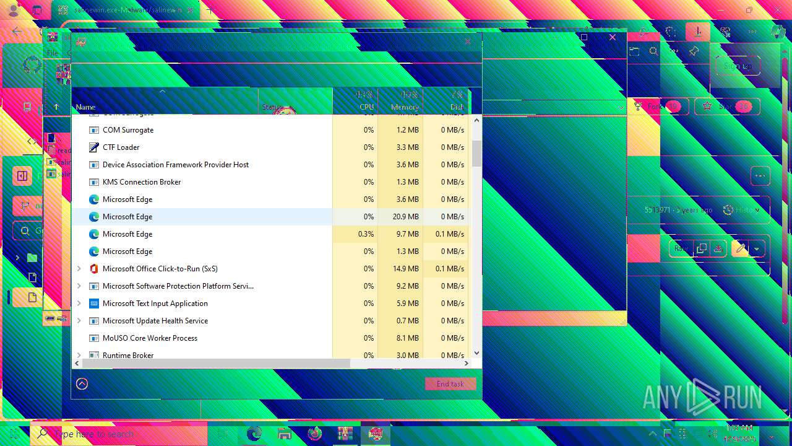Click the CTF Loader process icon
The image size is (792, 446).
pos(94,147)
